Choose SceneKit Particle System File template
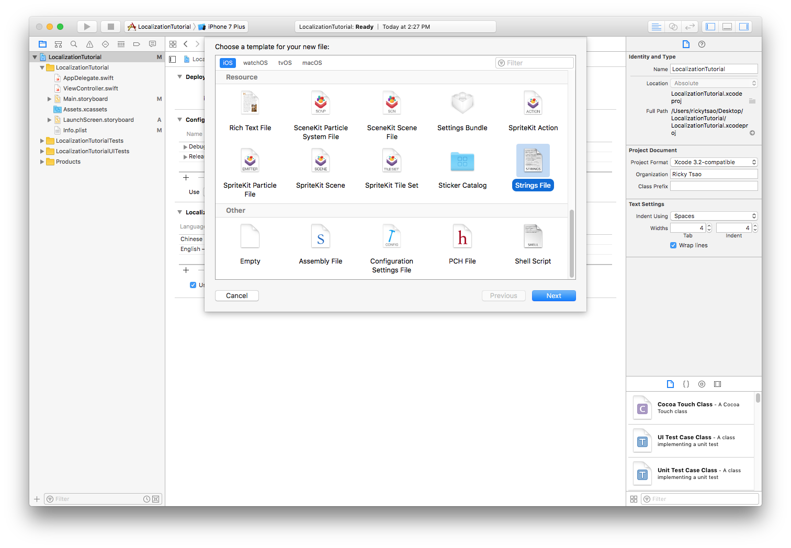Viewport: 791px width, 548px height. 321,116
